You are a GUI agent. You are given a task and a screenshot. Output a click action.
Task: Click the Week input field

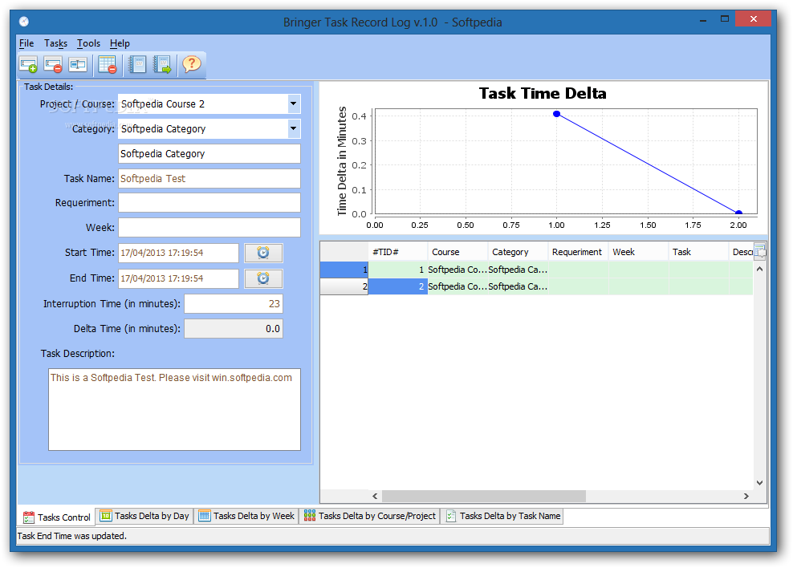pos(209,227)
